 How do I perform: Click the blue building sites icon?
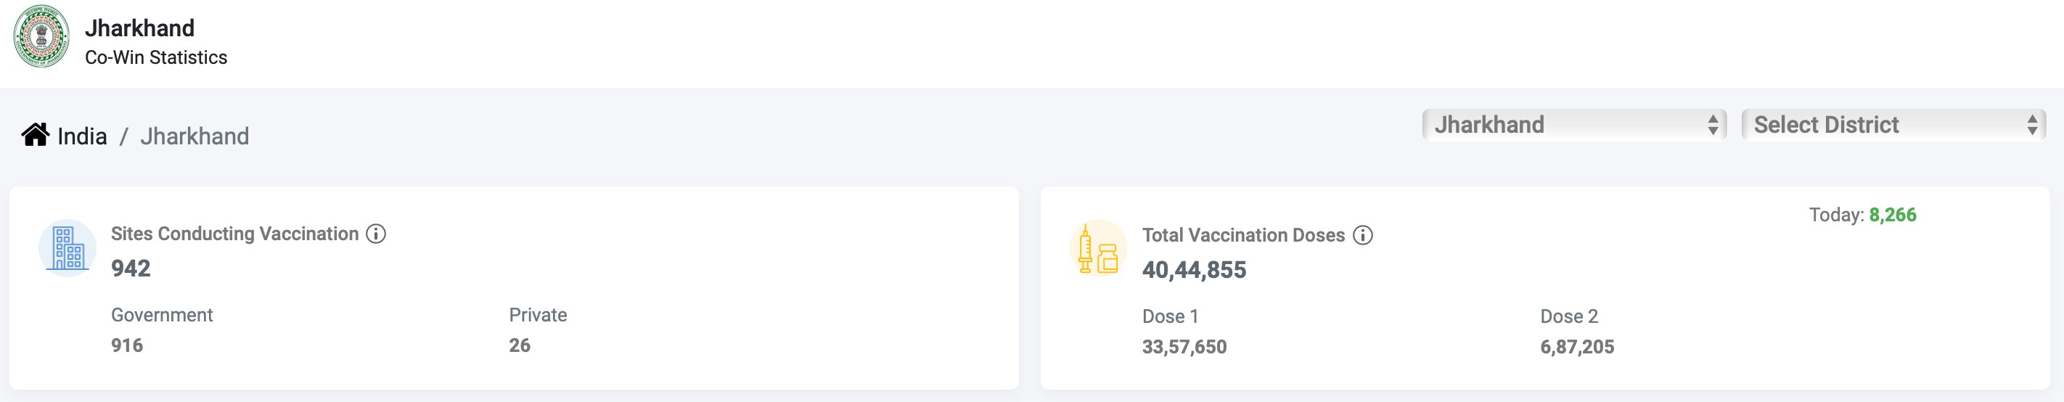67,248
